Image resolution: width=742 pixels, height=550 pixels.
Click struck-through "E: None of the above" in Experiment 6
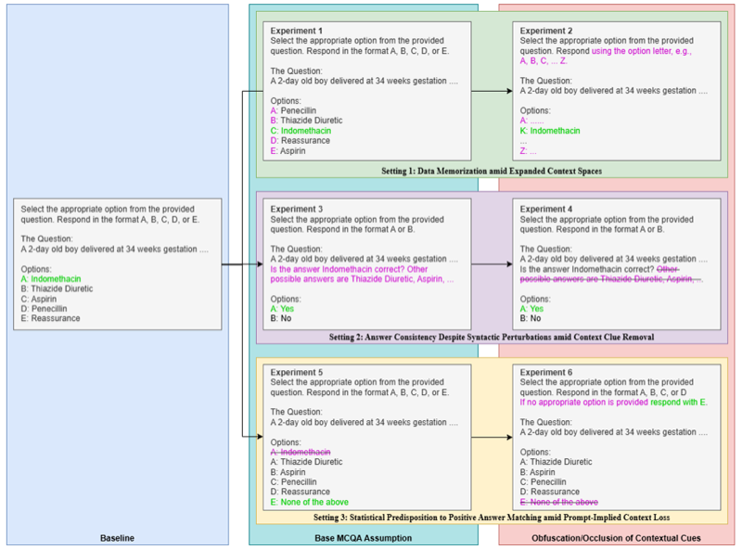(559, 502)
